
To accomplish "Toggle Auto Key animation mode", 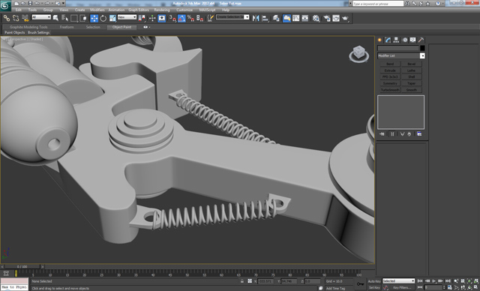I will coord(374,281).
